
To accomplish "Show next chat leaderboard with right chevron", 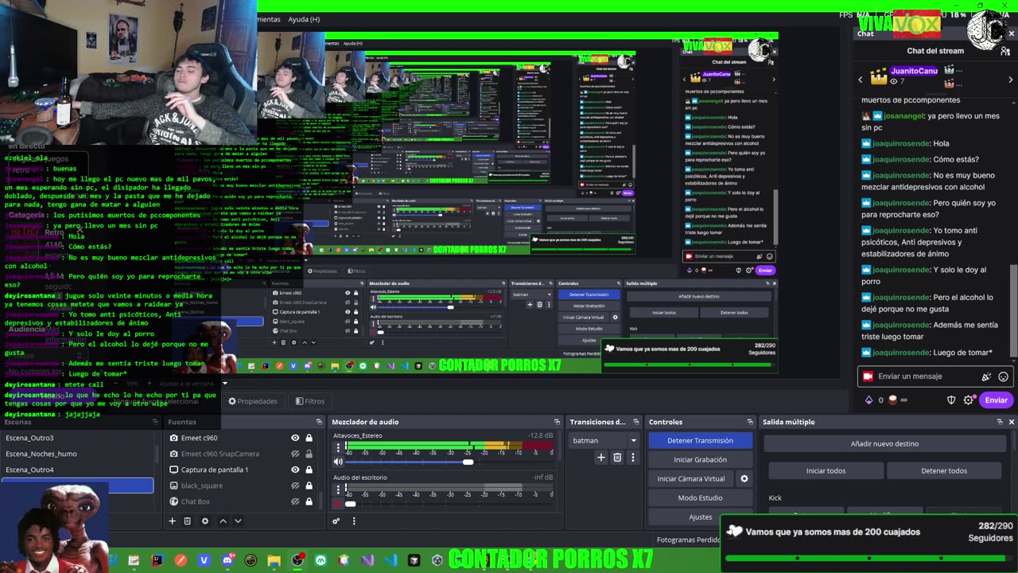I will point(1011,80).
